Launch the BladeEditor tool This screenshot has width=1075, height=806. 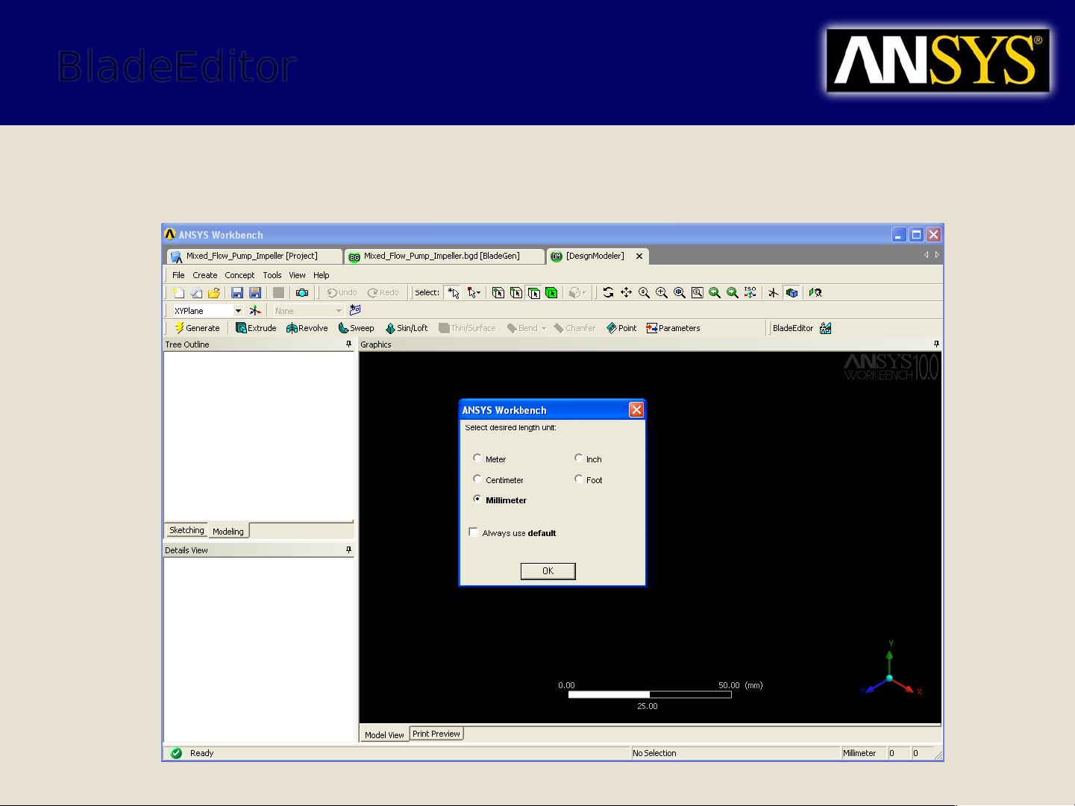coord(793,328)
